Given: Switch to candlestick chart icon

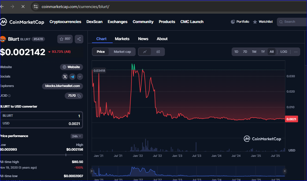Looking at the screenshot, I should [158, 52].
